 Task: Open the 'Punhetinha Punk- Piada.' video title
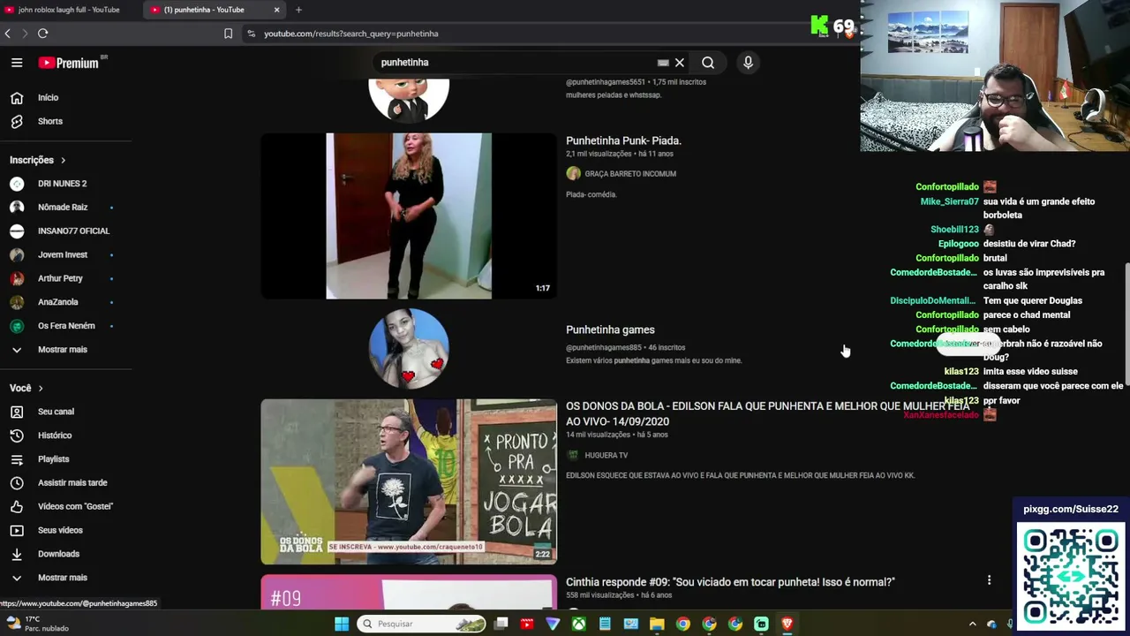pos(623,140)
